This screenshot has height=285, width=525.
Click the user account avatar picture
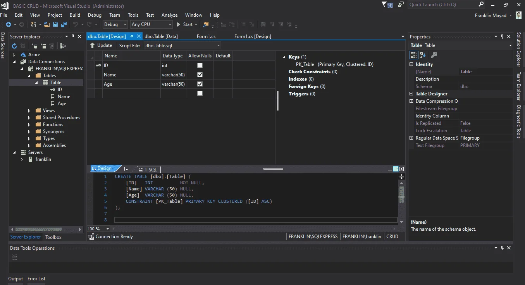pos(518,15)
